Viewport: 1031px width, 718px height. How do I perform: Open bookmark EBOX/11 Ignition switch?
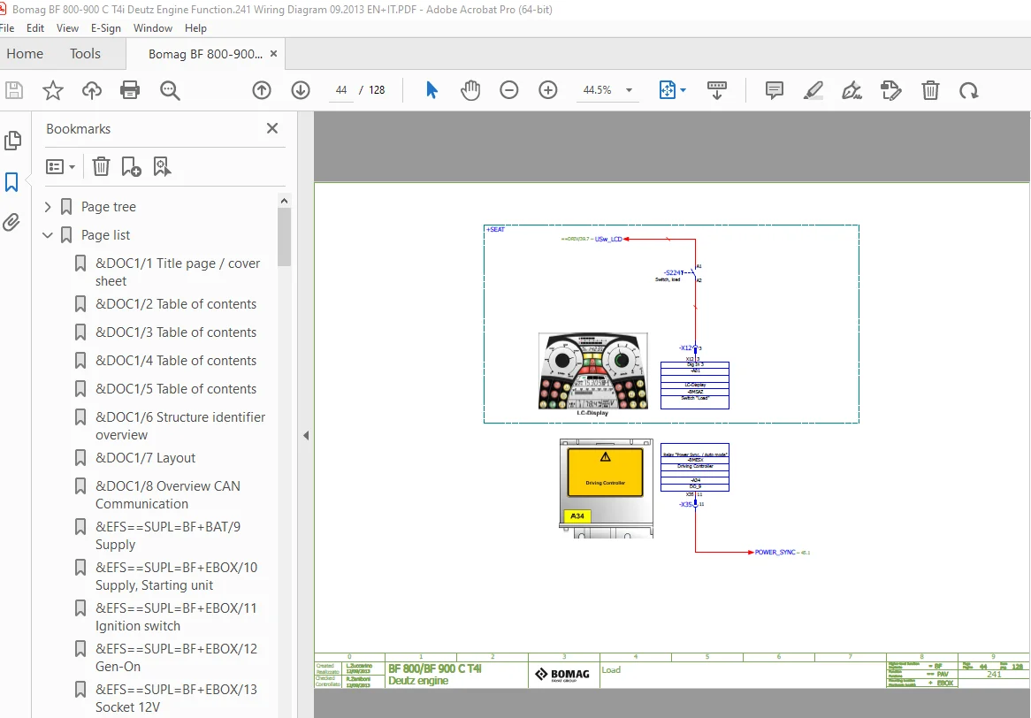[176, 616]
